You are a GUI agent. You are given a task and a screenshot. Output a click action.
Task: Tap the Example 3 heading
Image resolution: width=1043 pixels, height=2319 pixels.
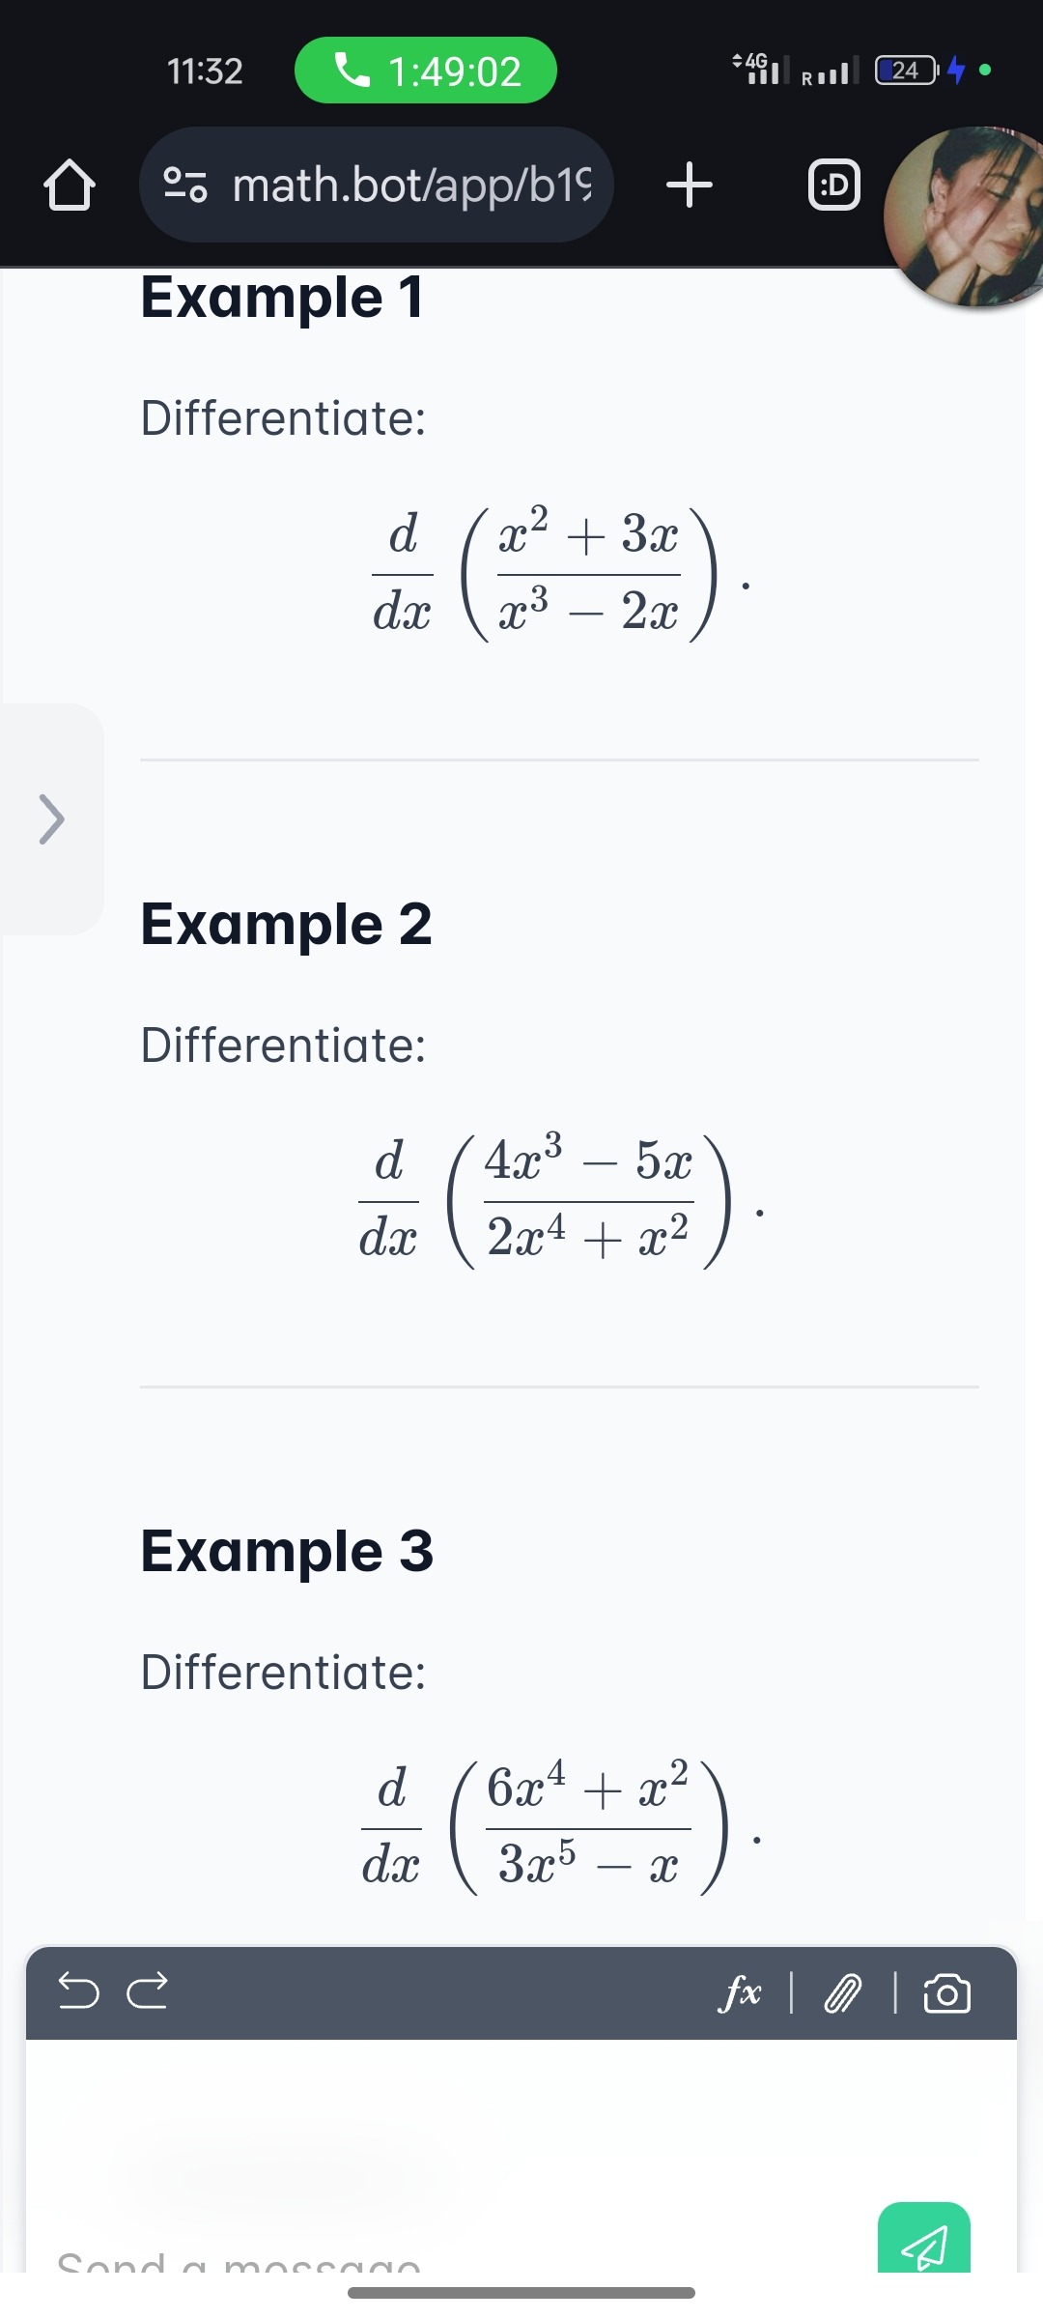[x=287, y=1551]
